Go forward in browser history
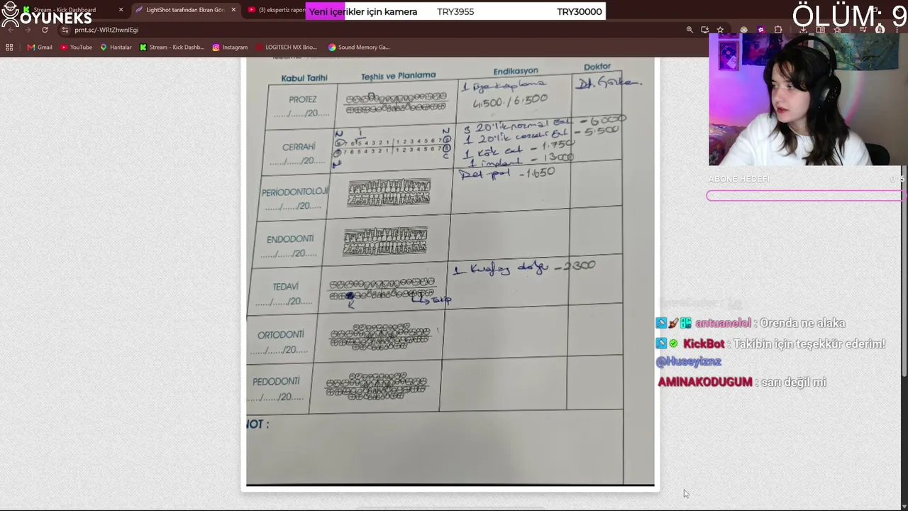The image size is (908, 511). (27, 30)
